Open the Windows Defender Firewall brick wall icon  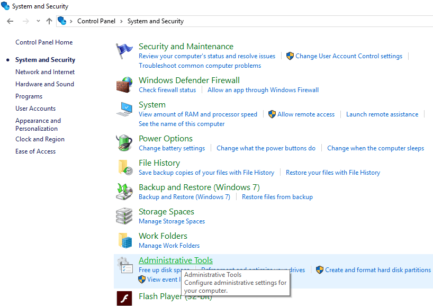pyautogui.click(x=124, y=85)
